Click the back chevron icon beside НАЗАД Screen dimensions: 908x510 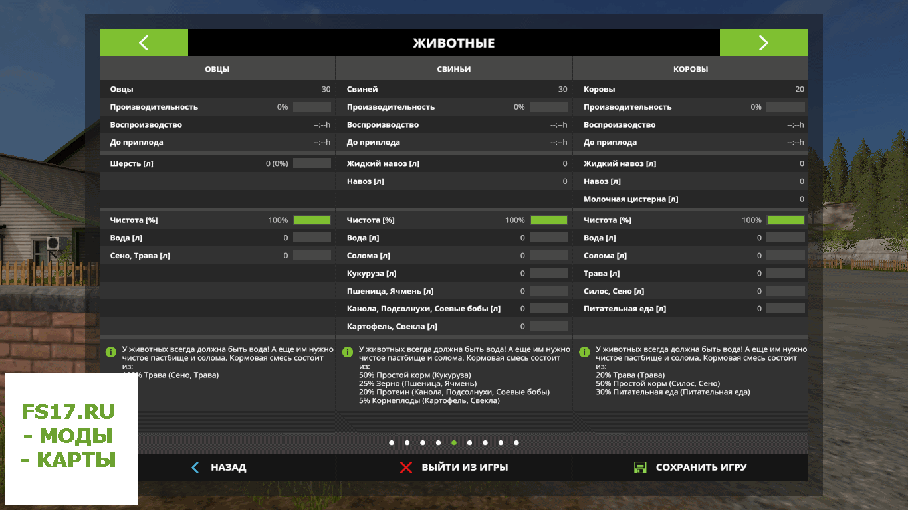click(x=195, y=467)
